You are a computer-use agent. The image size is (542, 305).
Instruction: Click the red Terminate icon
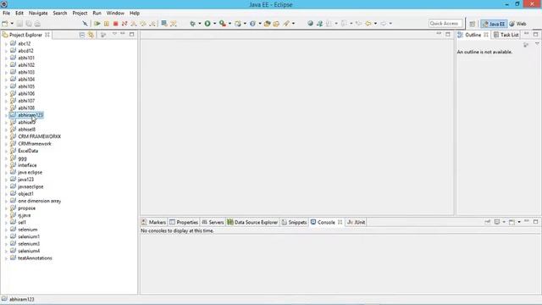[115, 24]
